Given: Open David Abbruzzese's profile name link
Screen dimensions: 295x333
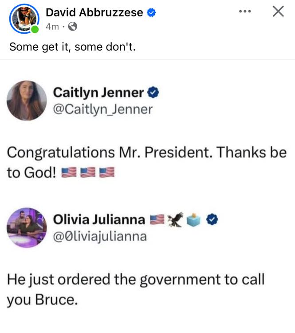Looking at the screenshot, I should (94, 13).
